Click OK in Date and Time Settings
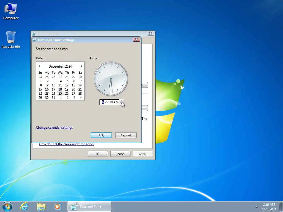The image size is (283, 212). click(x=101, y=135)
